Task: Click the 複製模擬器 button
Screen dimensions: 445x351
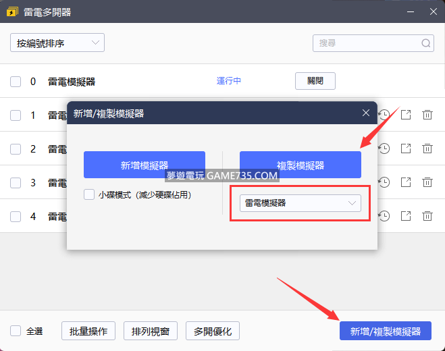Action: 300,165
